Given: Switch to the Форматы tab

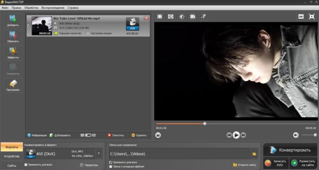Looking at the screenshot, I should 12,147.
